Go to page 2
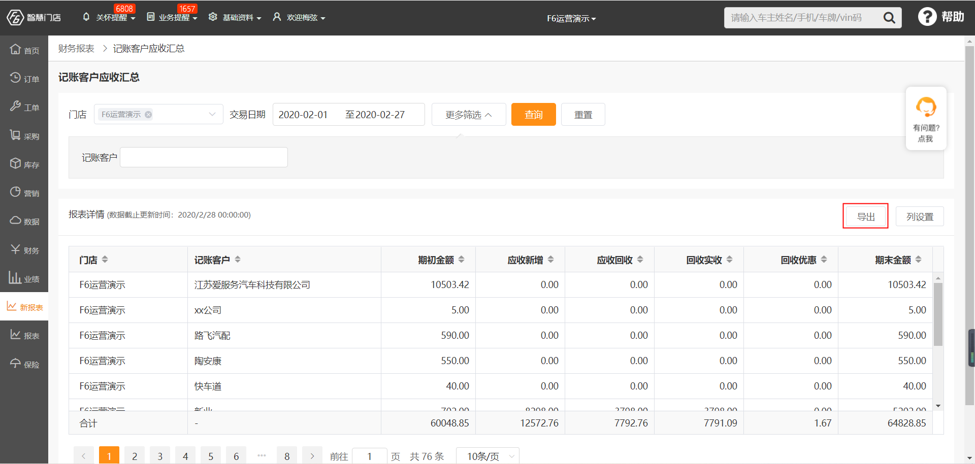Viewport: 975px width, 464px height. 135,456
